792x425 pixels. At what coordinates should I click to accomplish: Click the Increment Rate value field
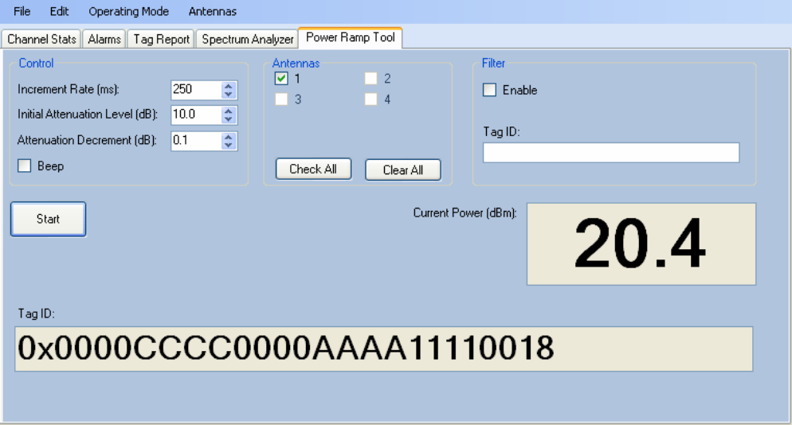(196, 90)
